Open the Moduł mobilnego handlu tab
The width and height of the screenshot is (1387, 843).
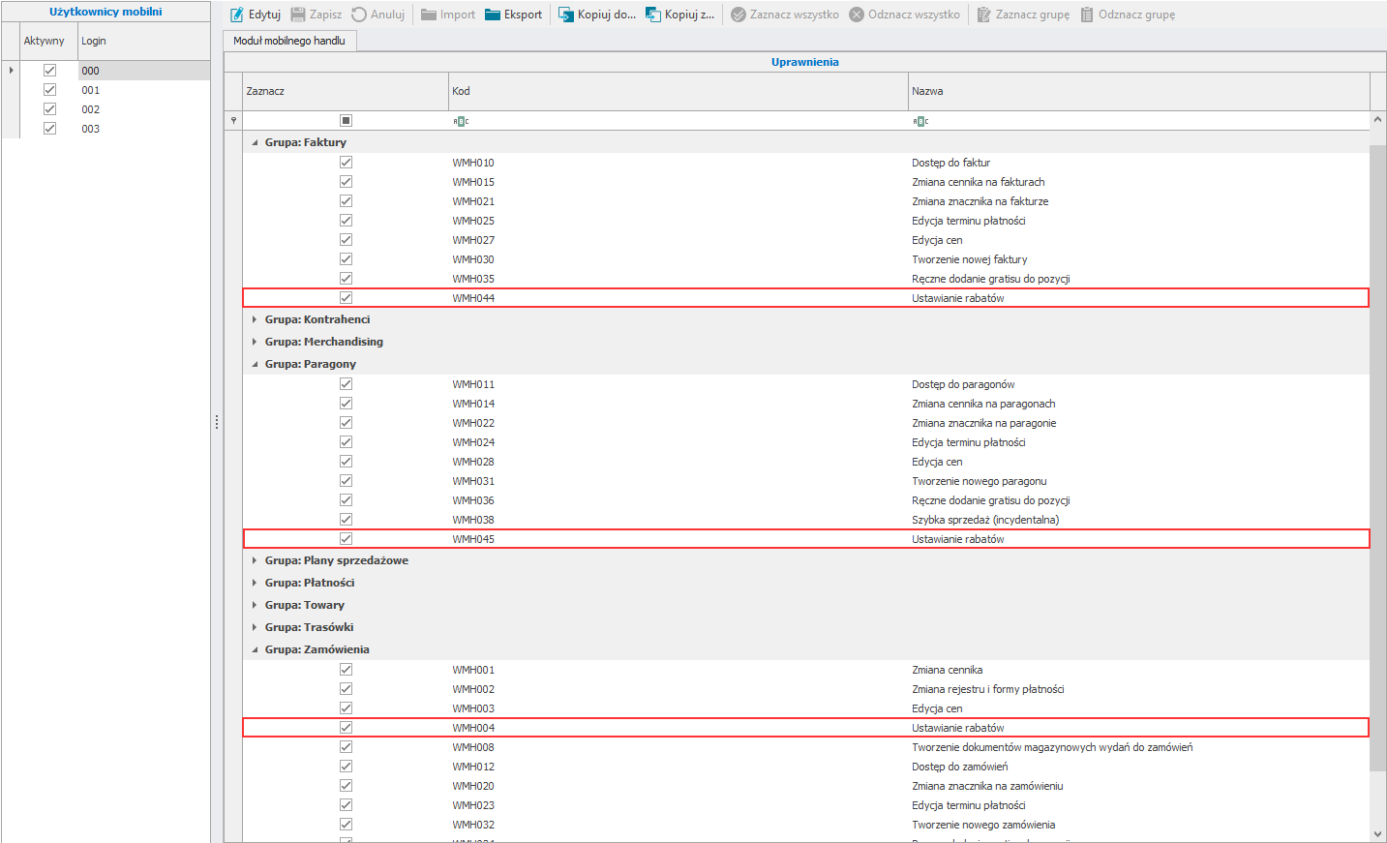point(289,41)
